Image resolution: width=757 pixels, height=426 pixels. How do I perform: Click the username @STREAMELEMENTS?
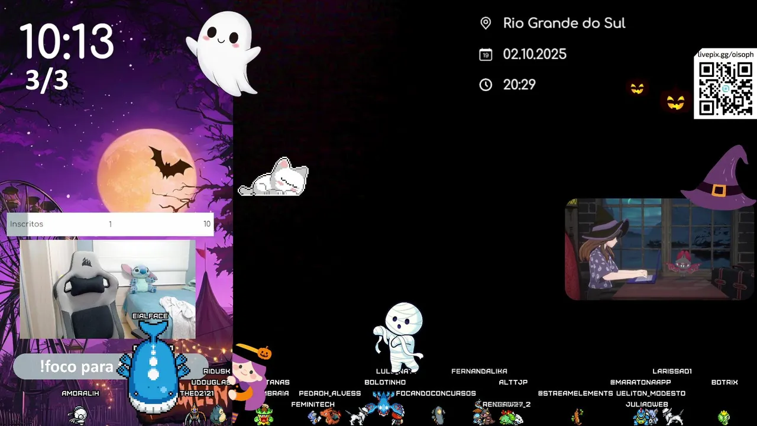pyautogui.click(x=575, y=393)
